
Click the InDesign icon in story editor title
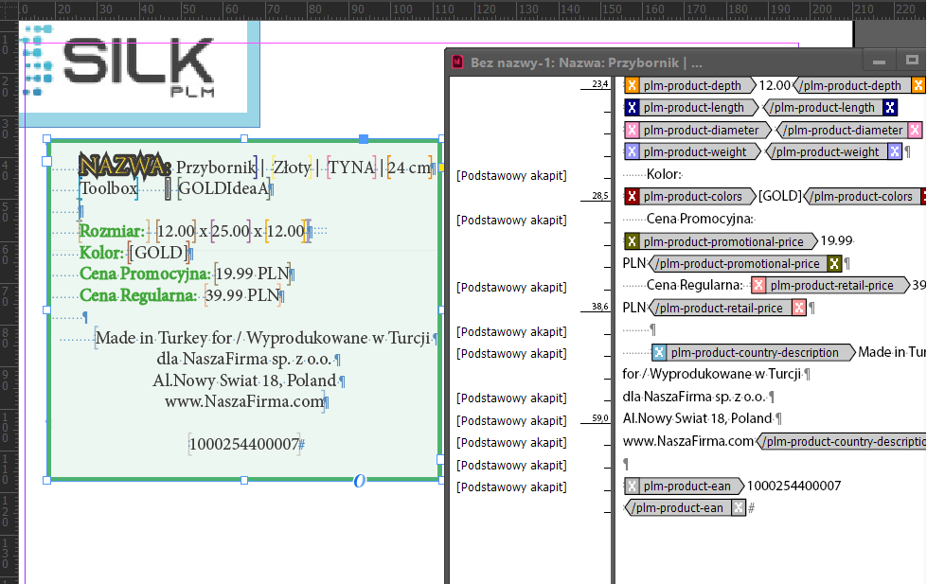(457, 62)
